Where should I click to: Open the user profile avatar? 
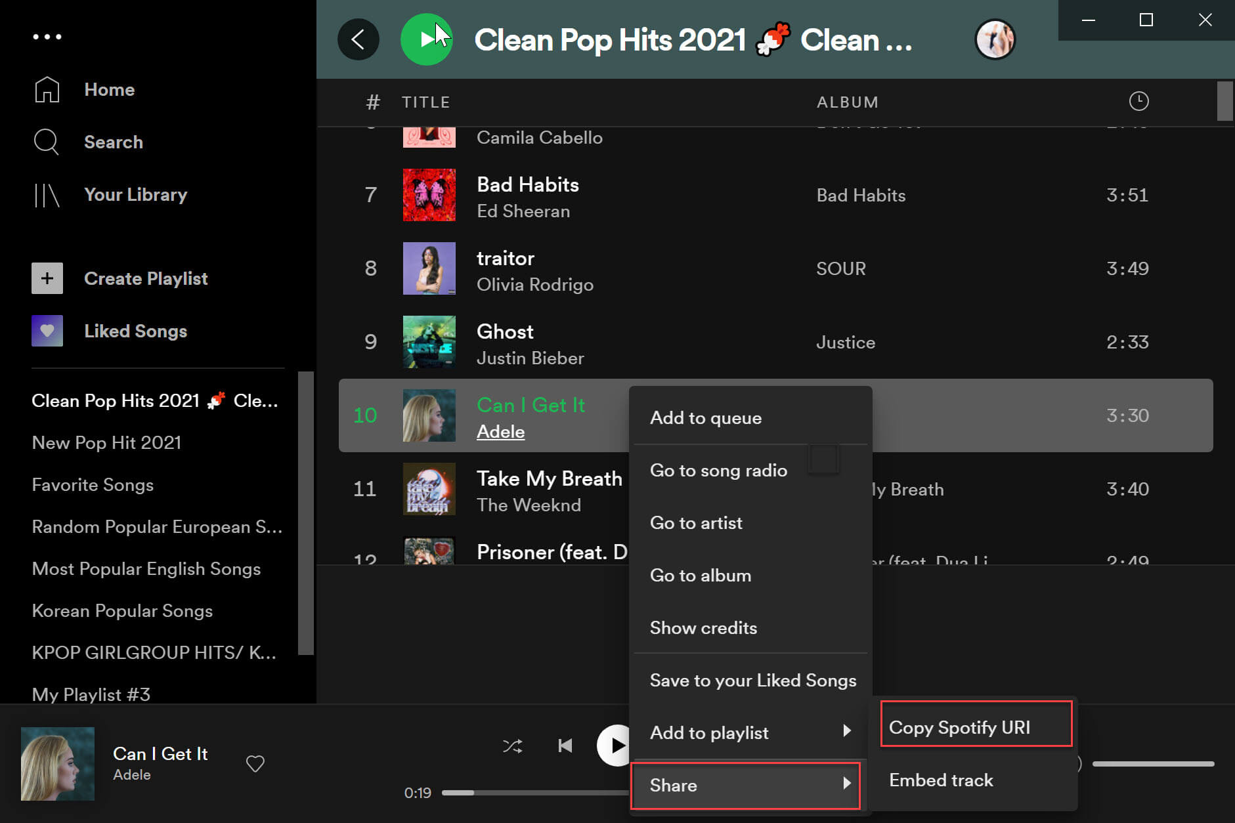click(x=995, y=39)
